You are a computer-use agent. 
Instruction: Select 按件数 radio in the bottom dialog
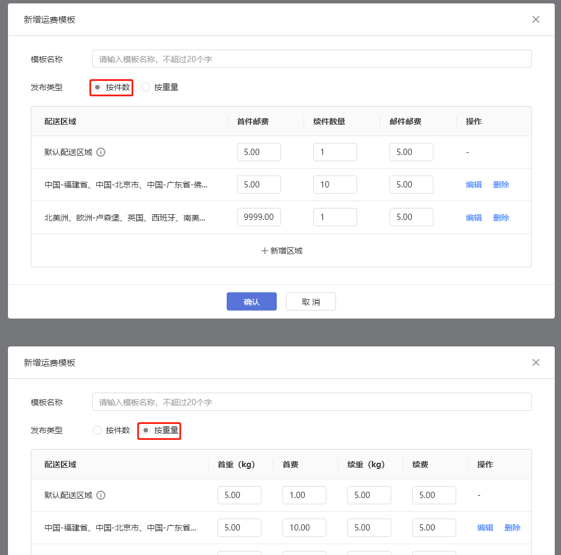pos(97,430)
